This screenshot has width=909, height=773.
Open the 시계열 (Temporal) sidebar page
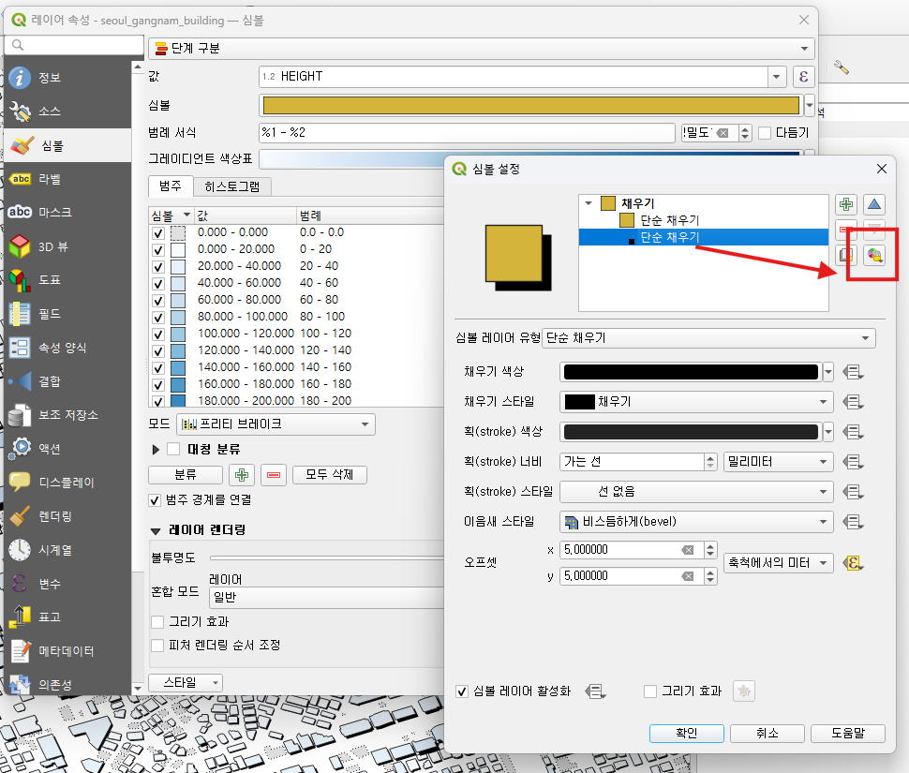pos(67,550)
